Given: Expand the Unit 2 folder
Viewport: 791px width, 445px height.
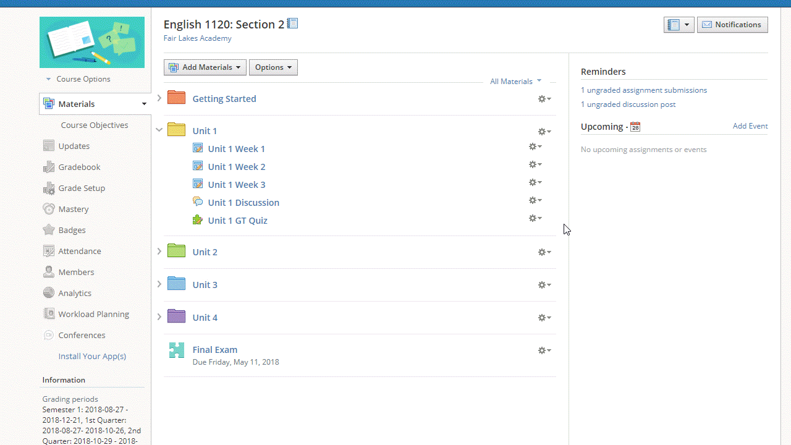Looking at the screenshot, I should click(159, 252).
